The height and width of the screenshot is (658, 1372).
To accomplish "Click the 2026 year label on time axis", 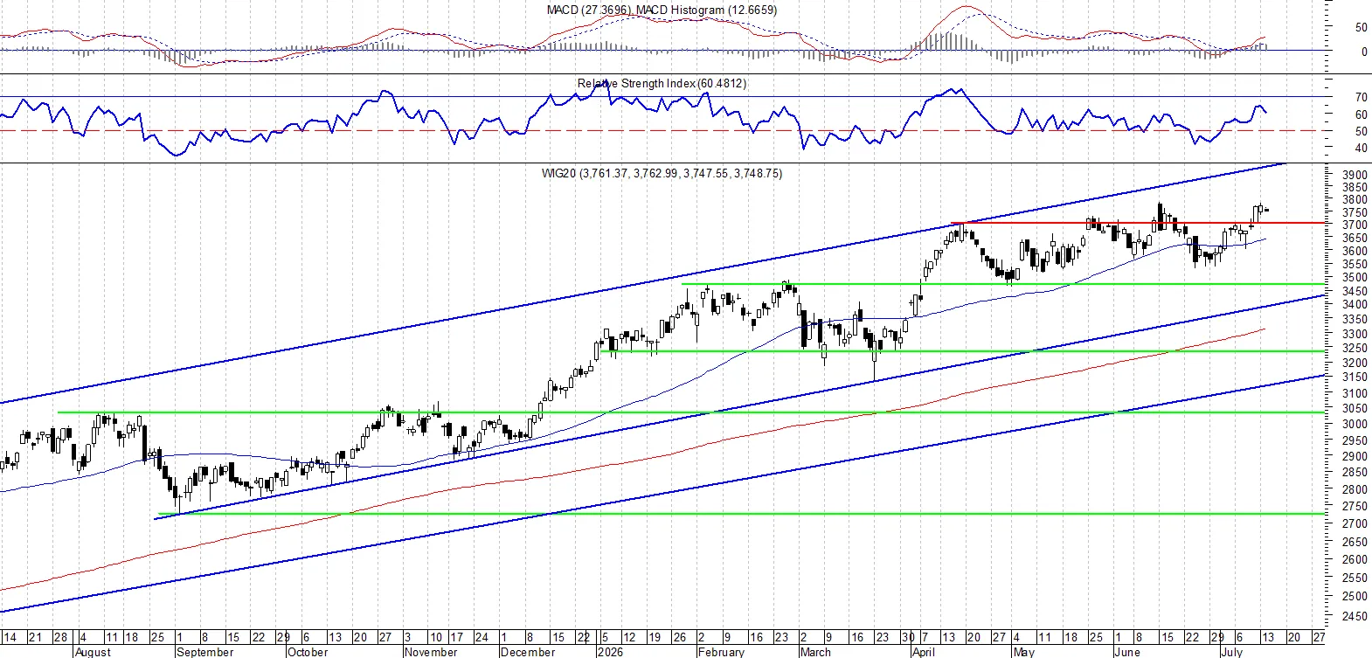I will click(x=610, y=652).
